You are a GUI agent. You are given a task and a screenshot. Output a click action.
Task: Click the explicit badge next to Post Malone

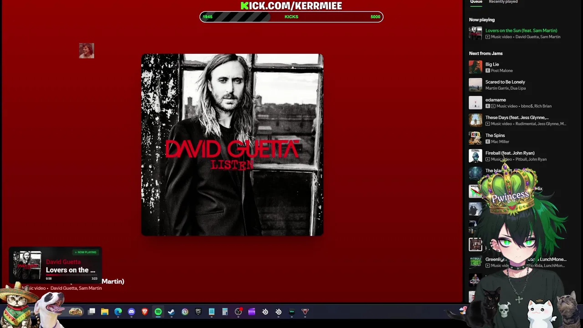[x=488, y=71]
